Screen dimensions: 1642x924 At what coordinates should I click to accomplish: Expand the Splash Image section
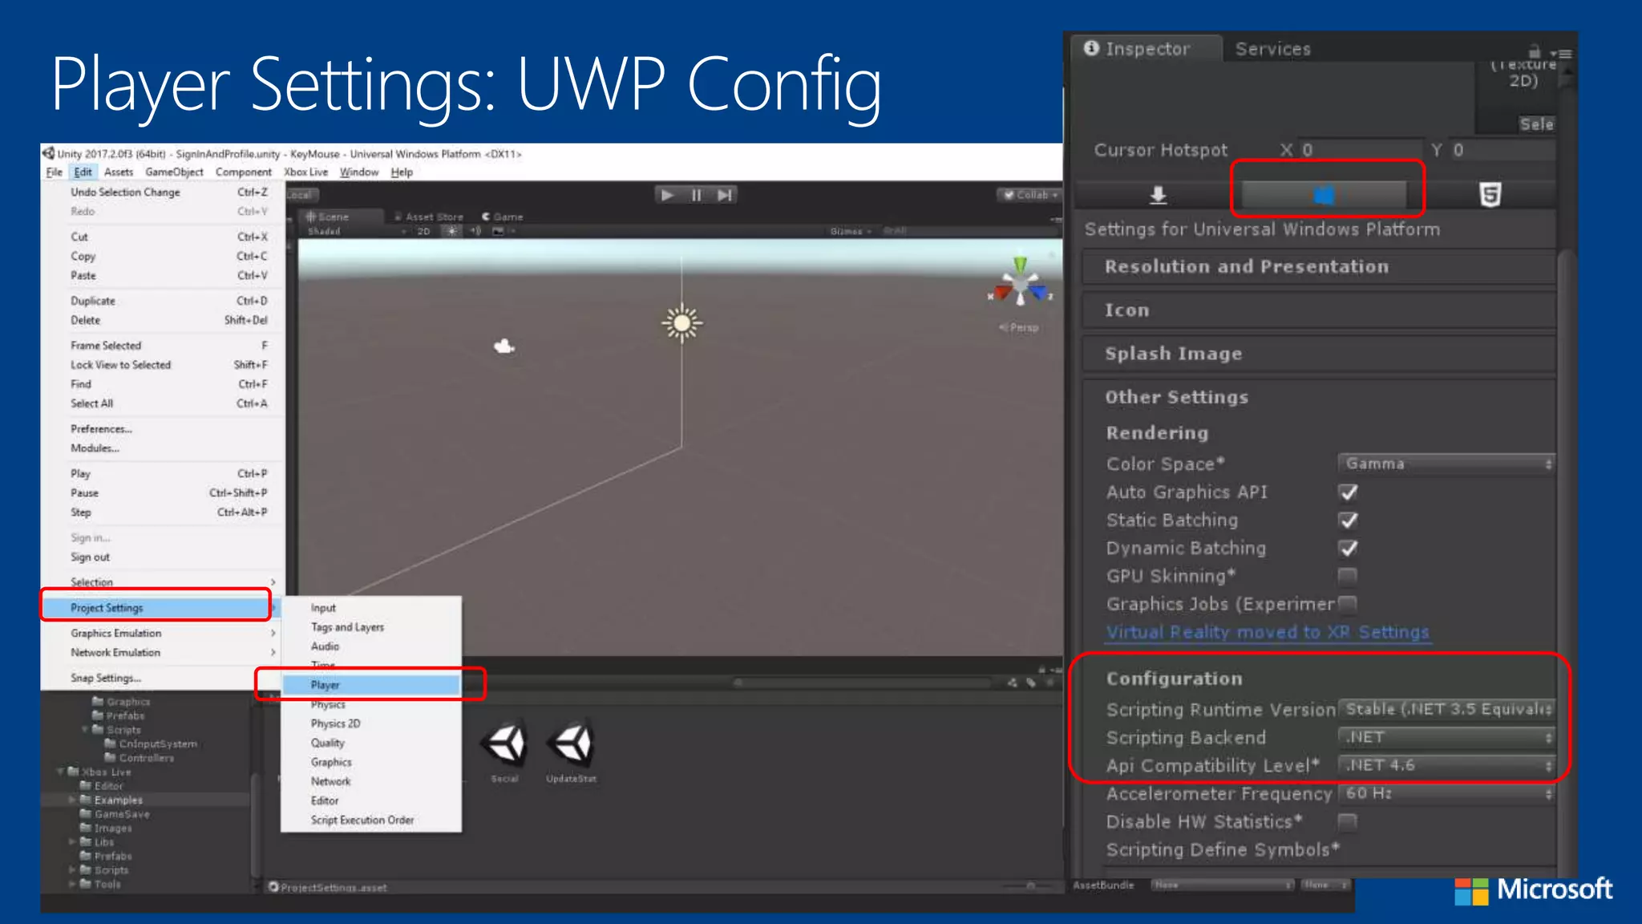(x=1319, y=354)
